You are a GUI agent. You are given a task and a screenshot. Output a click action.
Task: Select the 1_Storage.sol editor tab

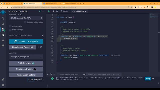pos(78,11)
